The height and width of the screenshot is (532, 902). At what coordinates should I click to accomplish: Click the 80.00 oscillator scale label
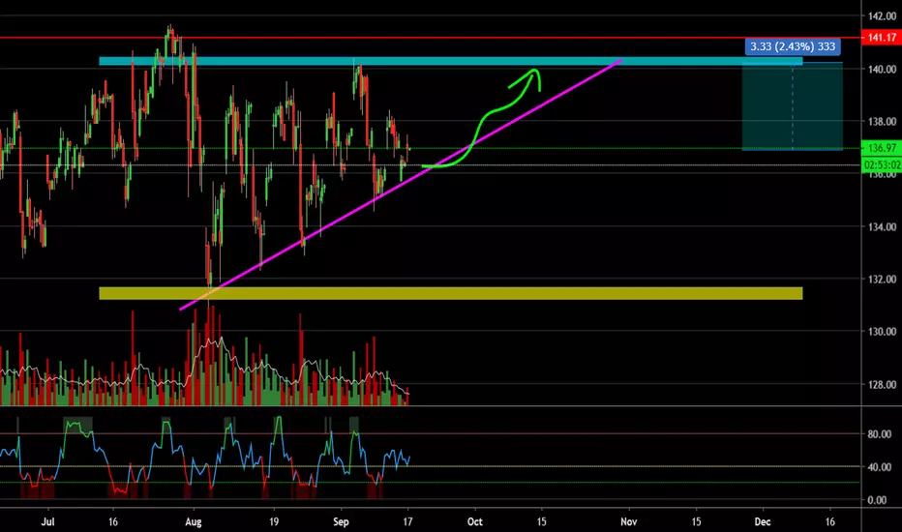click(879, 434)
